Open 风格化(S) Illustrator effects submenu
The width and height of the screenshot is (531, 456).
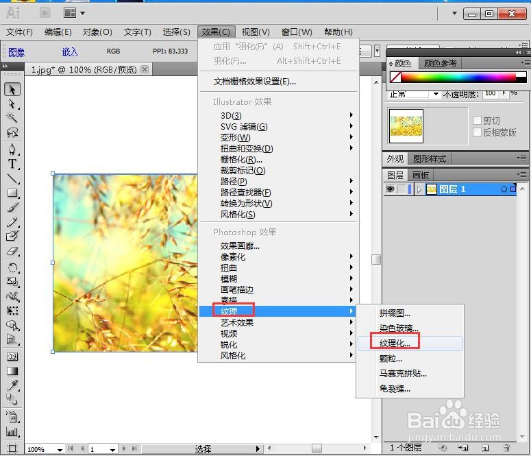coord(277,214)
